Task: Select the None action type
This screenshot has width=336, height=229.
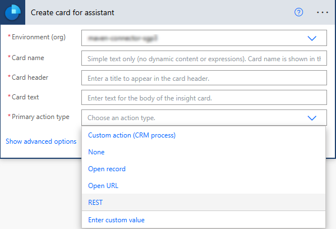Action: [204, 152]
